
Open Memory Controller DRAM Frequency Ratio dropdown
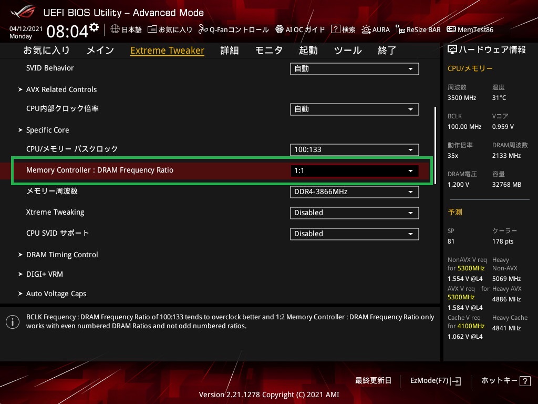355,171
